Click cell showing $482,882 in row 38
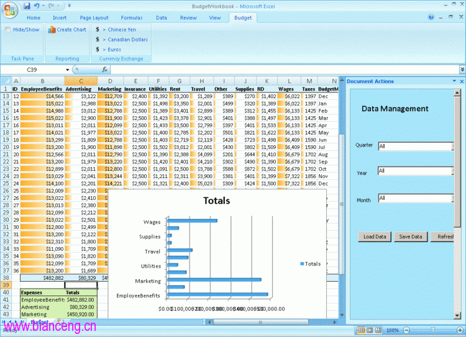Image resolution: width=466 pixels, height=337 pixels. point(42,278)
